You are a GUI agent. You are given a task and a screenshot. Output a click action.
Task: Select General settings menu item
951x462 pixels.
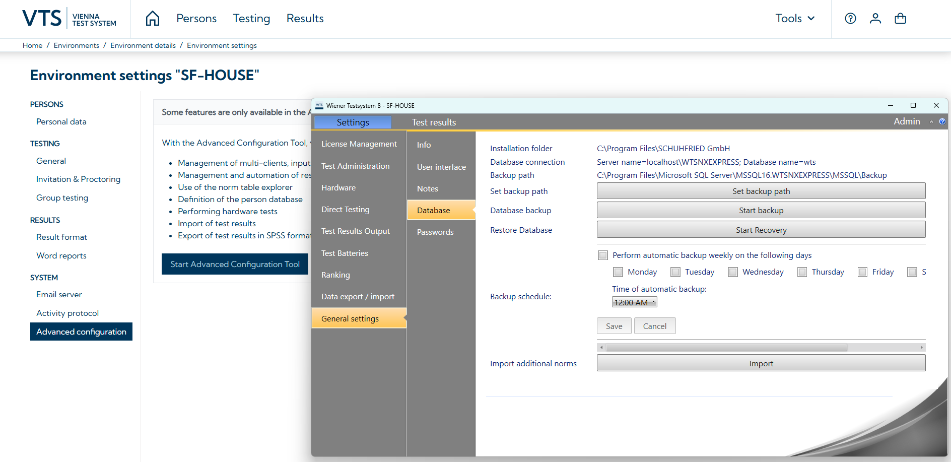point(359,318)
